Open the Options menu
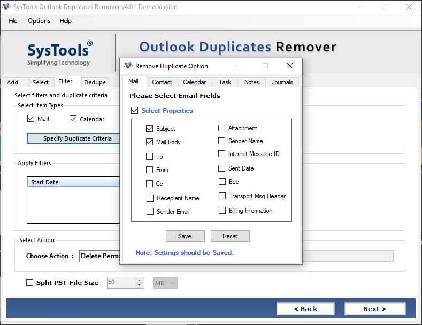Image resolution: width=422 pixels, height=325 pixels. point(39,21)
